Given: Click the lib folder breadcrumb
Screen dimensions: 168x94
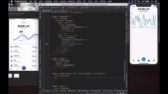Looking at the screenshot, I should point(47,8).
